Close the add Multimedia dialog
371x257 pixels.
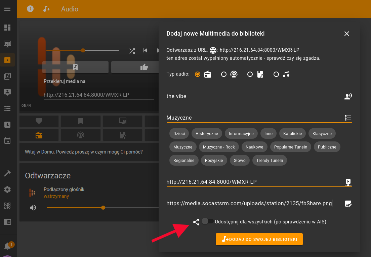coord(346,34)
